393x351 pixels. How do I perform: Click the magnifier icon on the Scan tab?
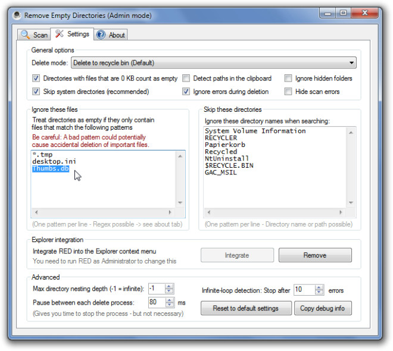point(25,35)
